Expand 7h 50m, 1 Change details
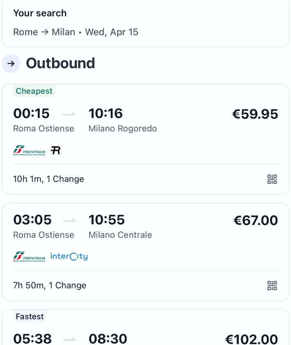This screenshot has height=345, width=291. 50,285
